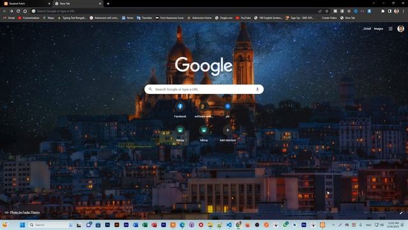This screenshot has width=408, height=230.
Task: Open the tab search dropdown arrow
Action: point(374,3)
